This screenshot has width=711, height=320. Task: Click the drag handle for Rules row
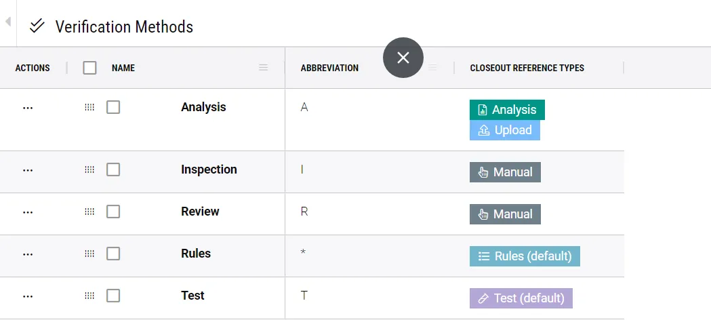[89, 254]
